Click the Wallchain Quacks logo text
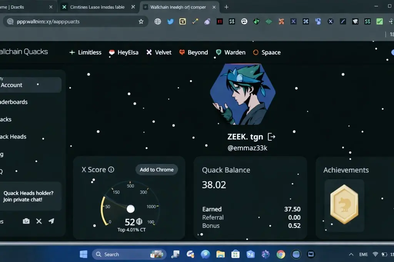Screen dimensions: 394x262 pyautogui.click(x=24, y=52)
